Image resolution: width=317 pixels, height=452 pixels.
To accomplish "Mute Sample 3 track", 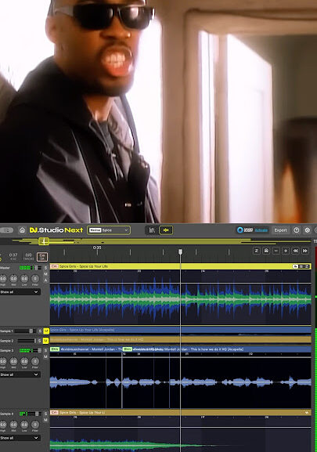I will tap(45, 357).
